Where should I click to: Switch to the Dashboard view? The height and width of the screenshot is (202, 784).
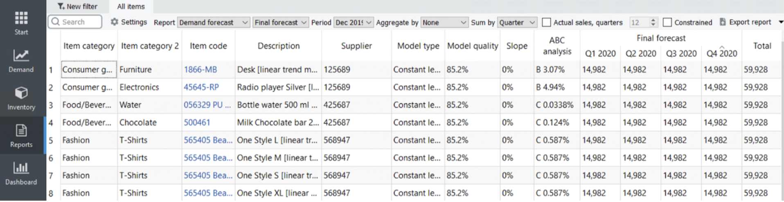tap(21, 173)
